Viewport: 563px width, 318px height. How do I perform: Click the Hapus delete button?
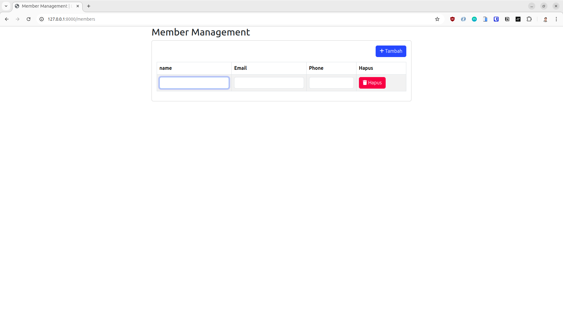(372, 83)
